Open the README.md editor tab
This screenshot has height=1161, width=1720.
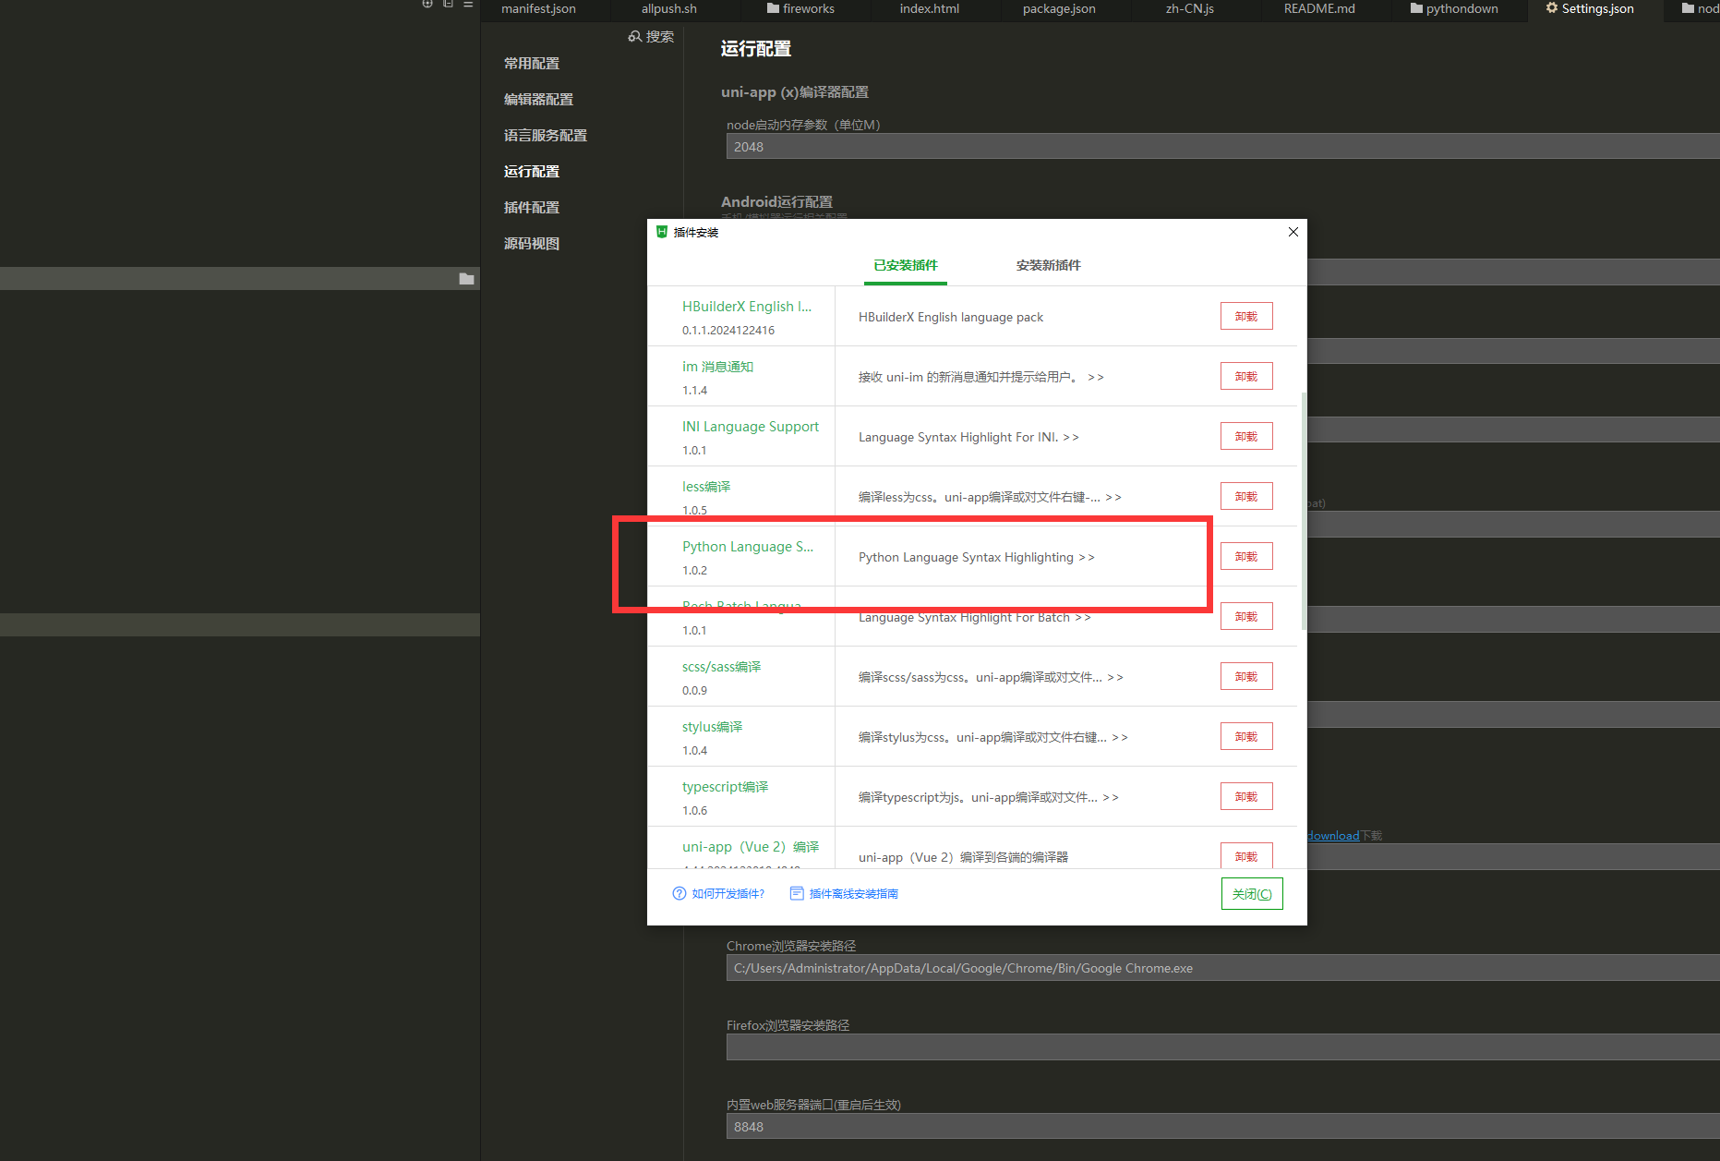(x=1318, y=8)
